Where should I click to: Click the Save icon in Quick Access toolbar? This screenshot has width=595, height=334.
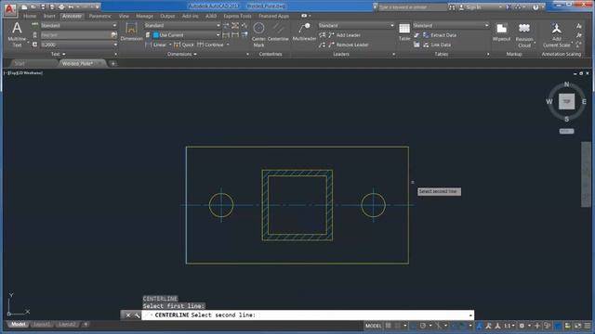pos(43,6)
